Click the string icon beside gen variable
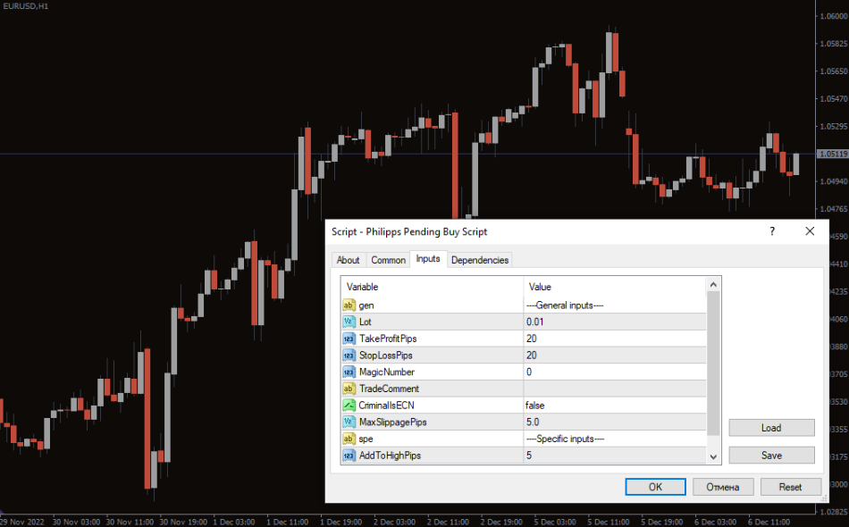Viewport: 849px width, 527px height. pos(349,305)
